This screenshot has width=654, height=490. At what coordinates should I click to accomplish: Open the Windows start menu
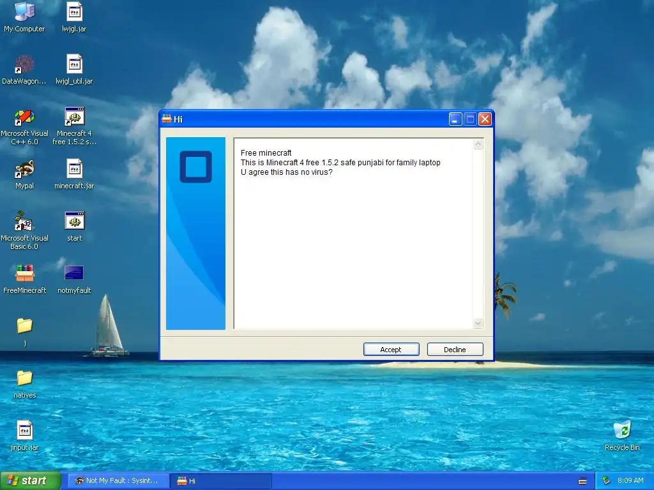(31, 481)
